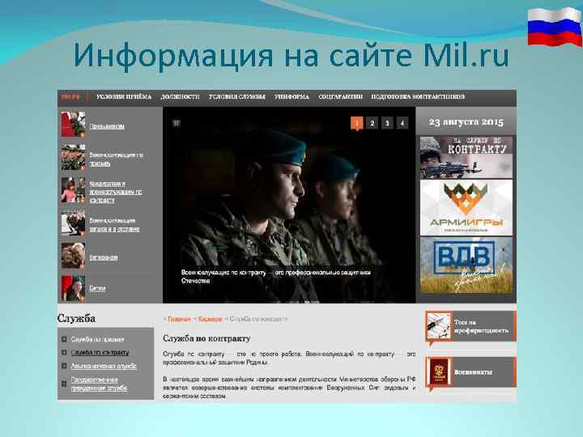583x437 pixels.
Task: Click the test sheet icon on профпригодность button
Action: 439,326
